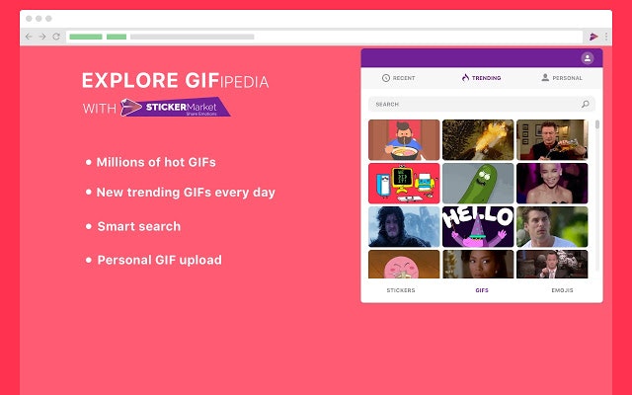Select the serious woman GIF
The image size is (632, 395).
pyautogui.click(x=478, y=265)
